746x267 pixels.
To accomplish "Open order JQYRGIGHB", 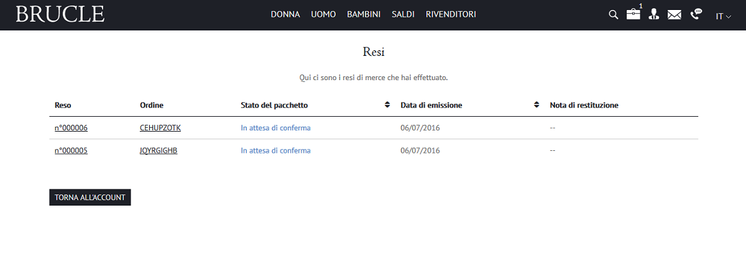I will [x=159, y=150].
